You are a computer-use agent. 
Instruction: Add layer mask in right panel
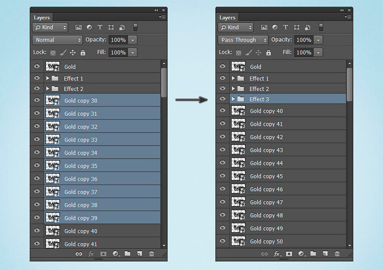(289, 254)
